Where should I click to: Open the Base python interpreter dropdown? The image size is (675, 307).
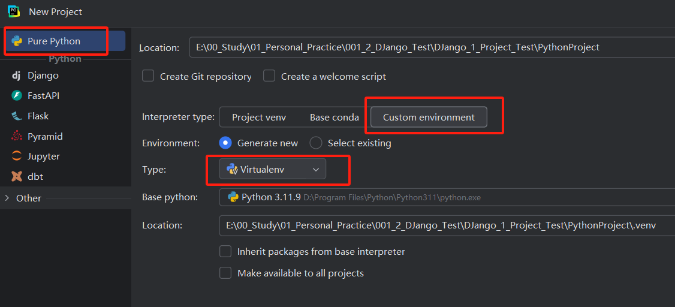click(447, 198)
